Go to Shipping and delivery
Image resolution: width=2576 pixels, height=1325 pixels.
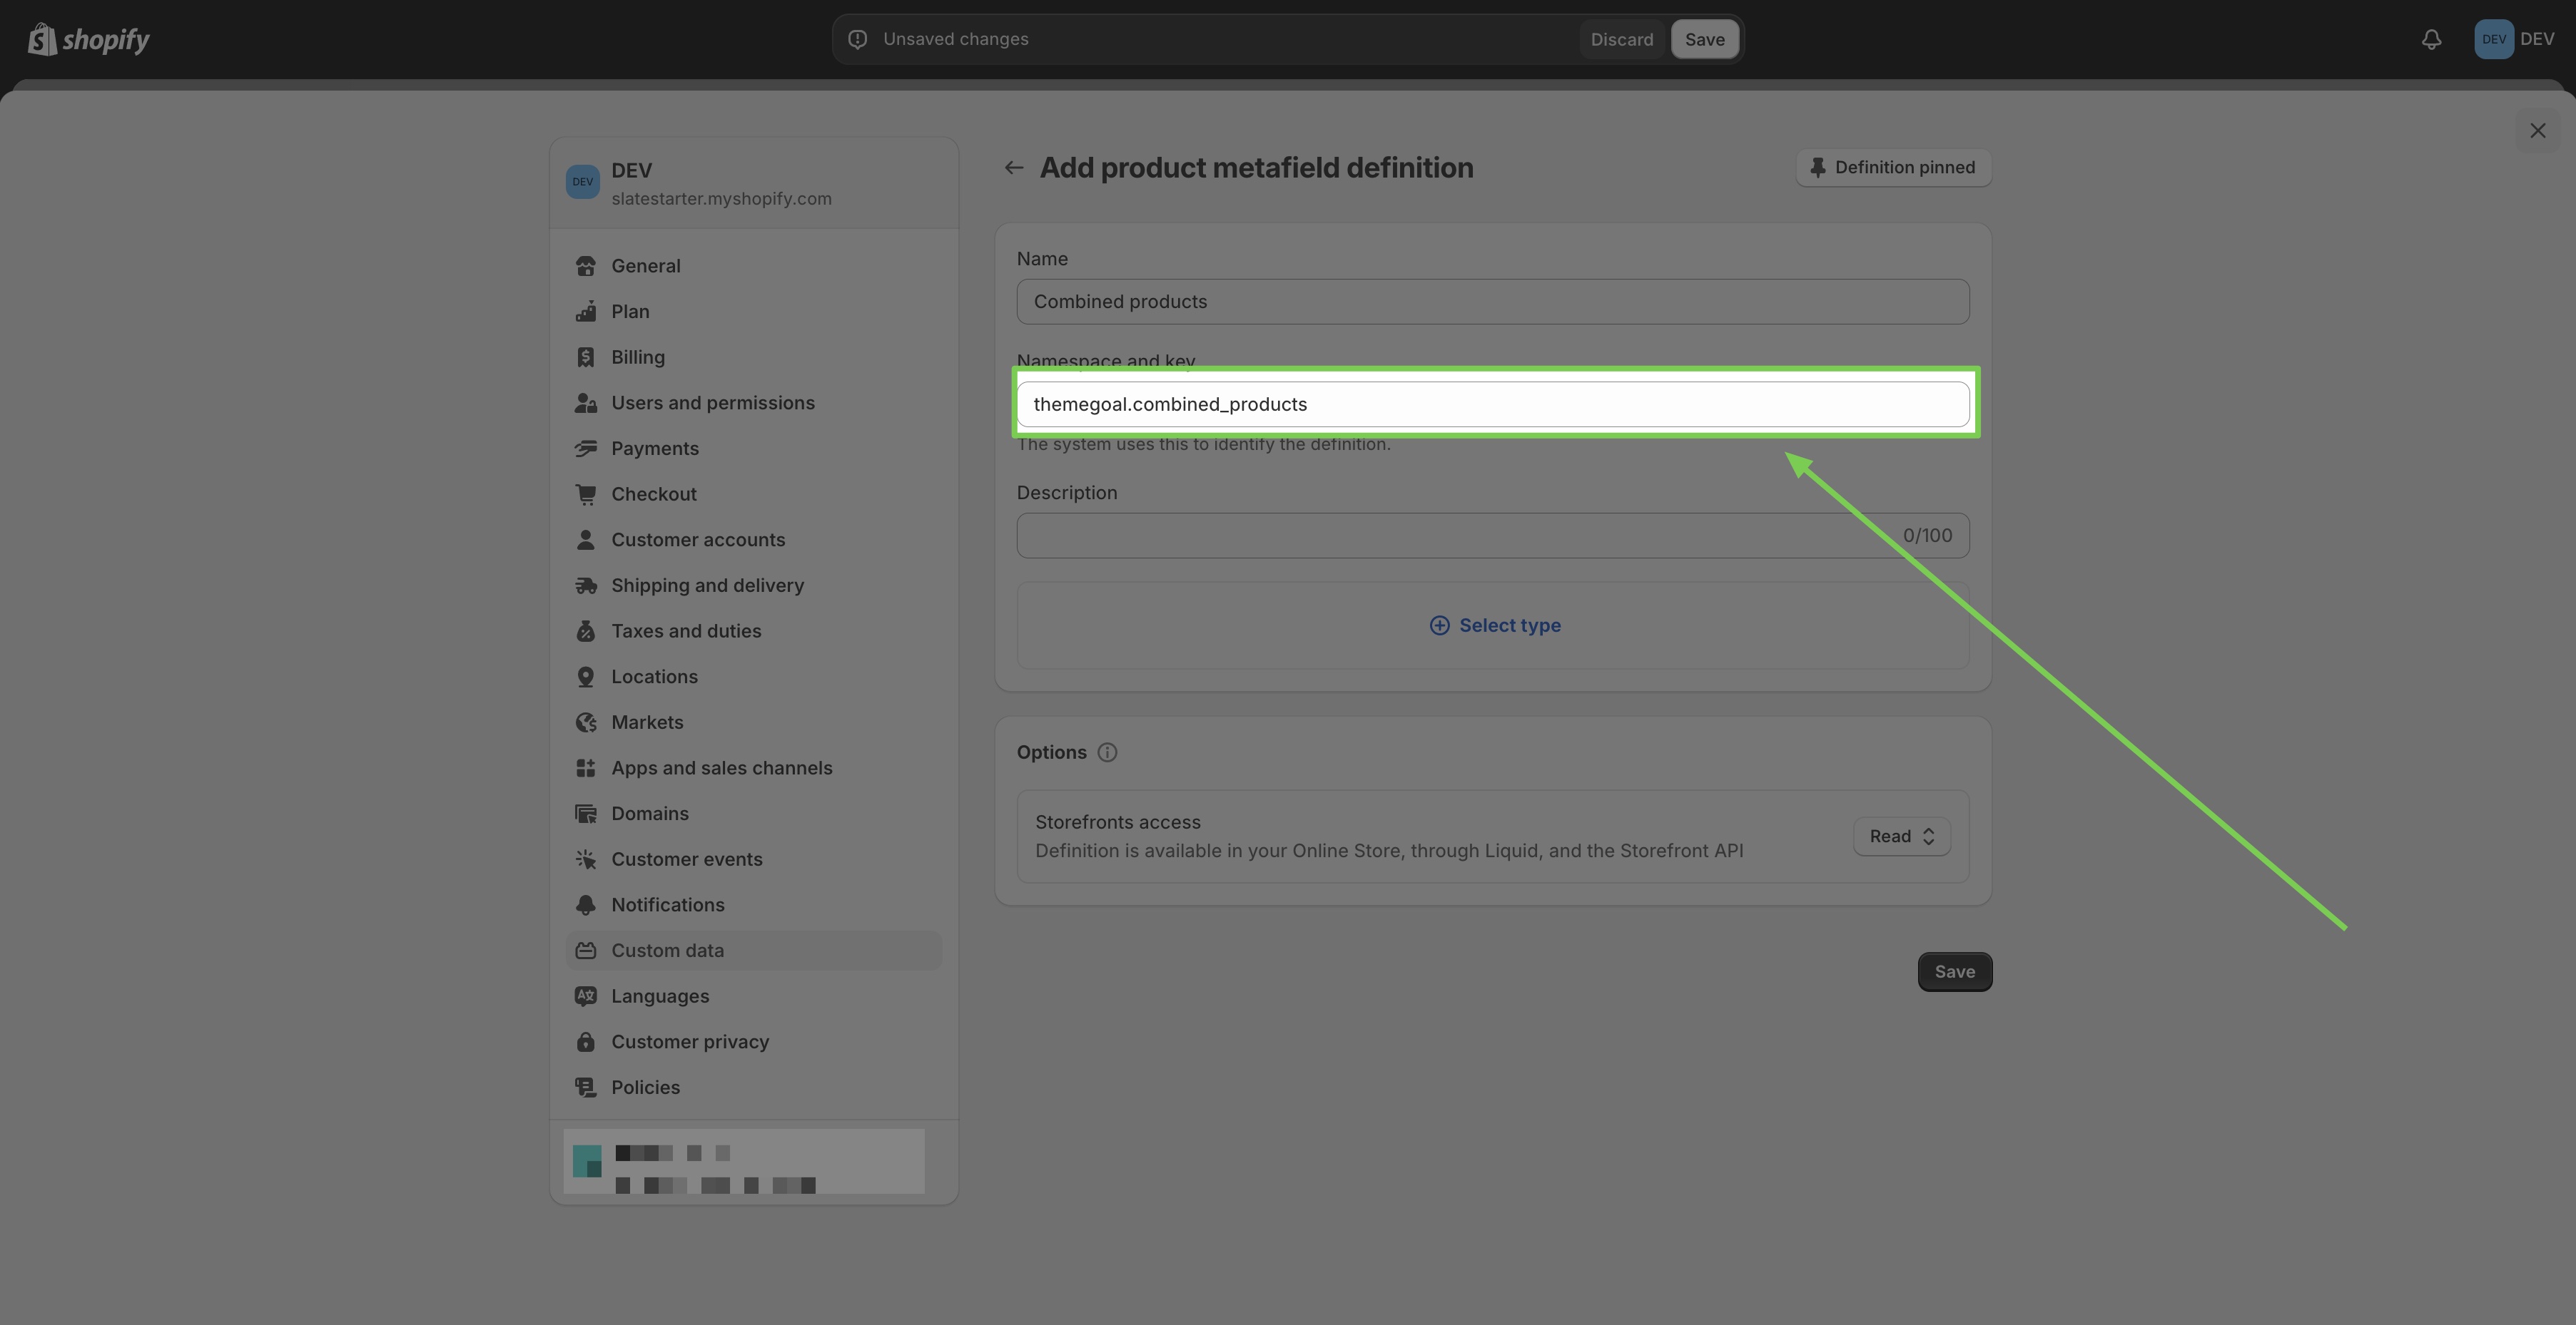[754, 585]
